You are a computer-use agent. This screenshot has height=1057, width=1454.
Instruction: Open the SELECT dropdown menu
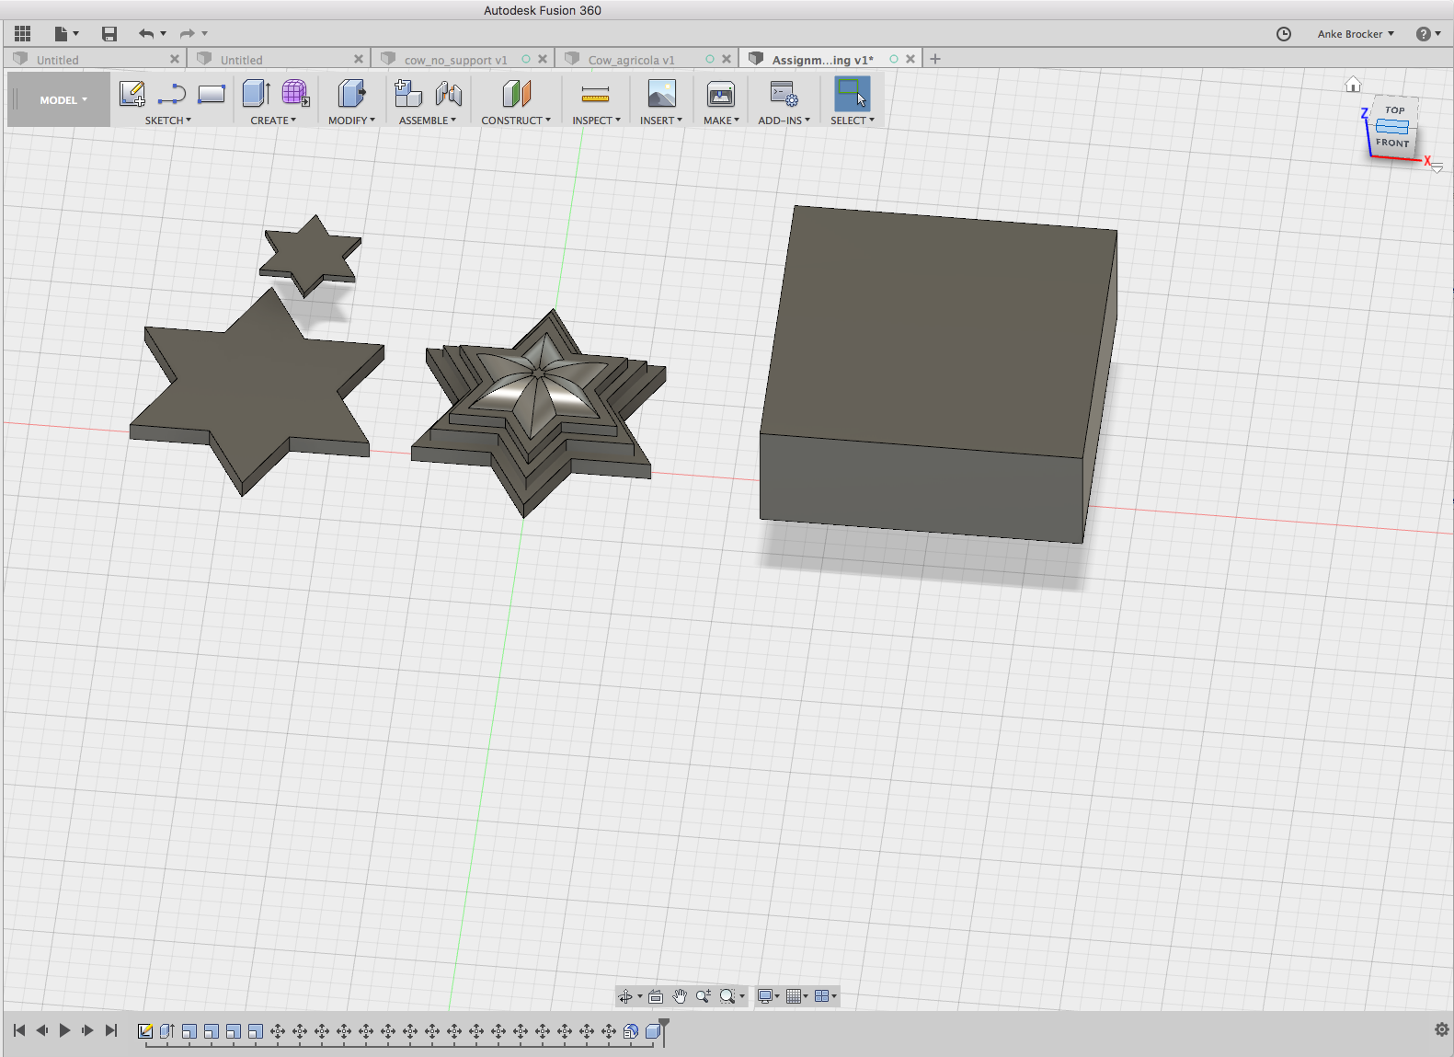click(853, 121)
